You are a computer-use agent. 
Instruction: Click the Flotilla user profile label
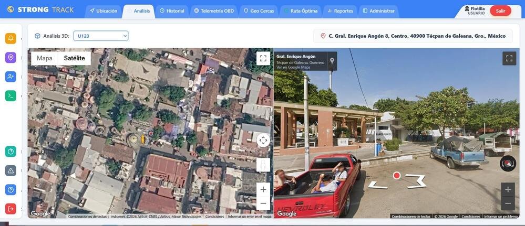(x=475, y=10)
